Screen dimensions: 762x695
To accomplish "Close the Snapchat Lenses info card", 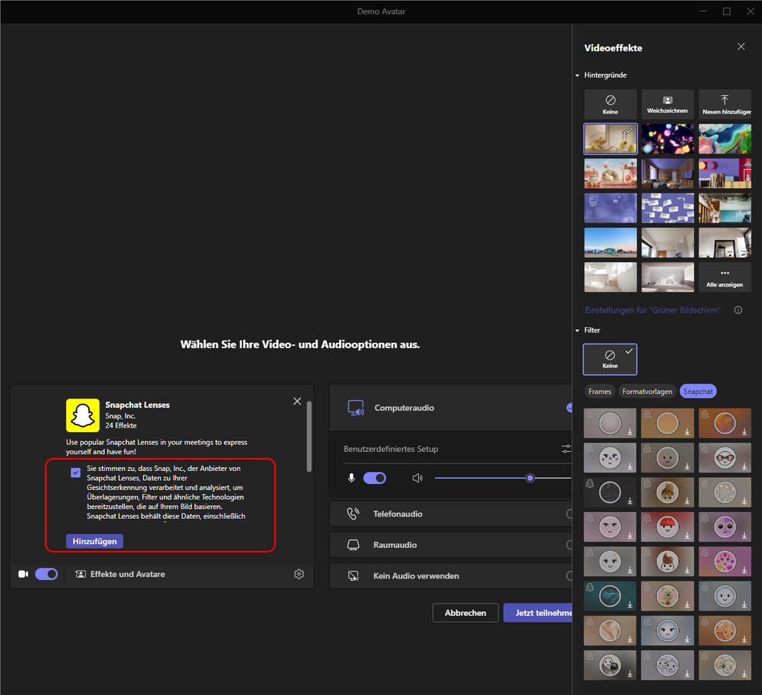I will coord(297,401).
